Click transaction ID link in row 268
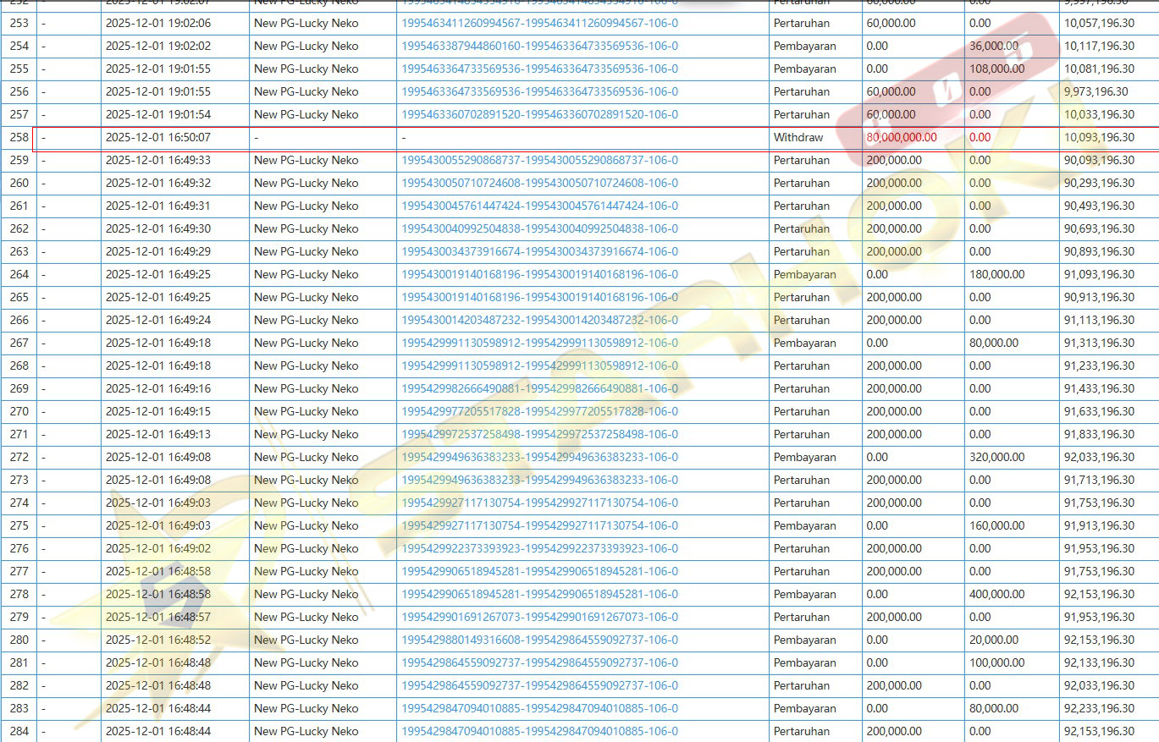Screen dimensions: 1159x742 539,366
